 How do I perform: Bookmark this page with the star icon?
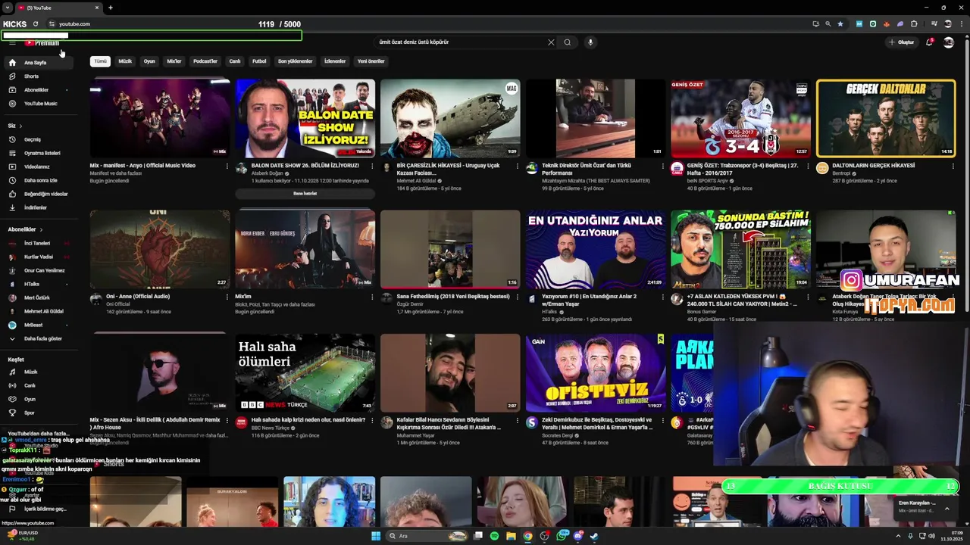840,24
